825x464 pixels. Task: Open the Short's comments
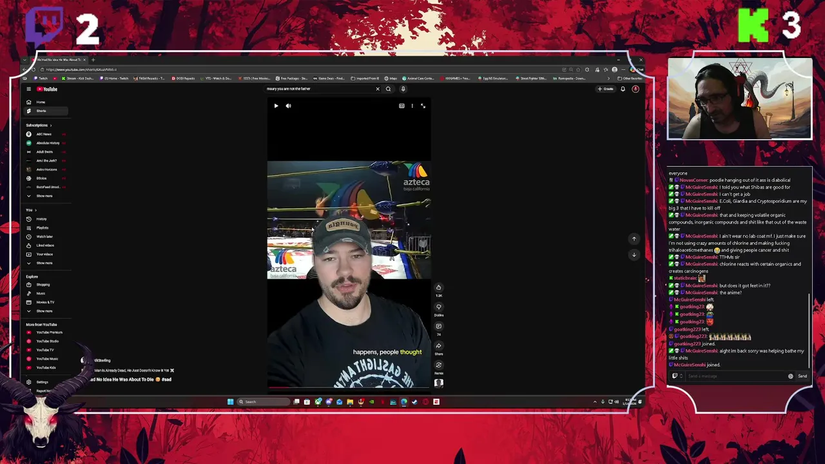pos(438,326)
